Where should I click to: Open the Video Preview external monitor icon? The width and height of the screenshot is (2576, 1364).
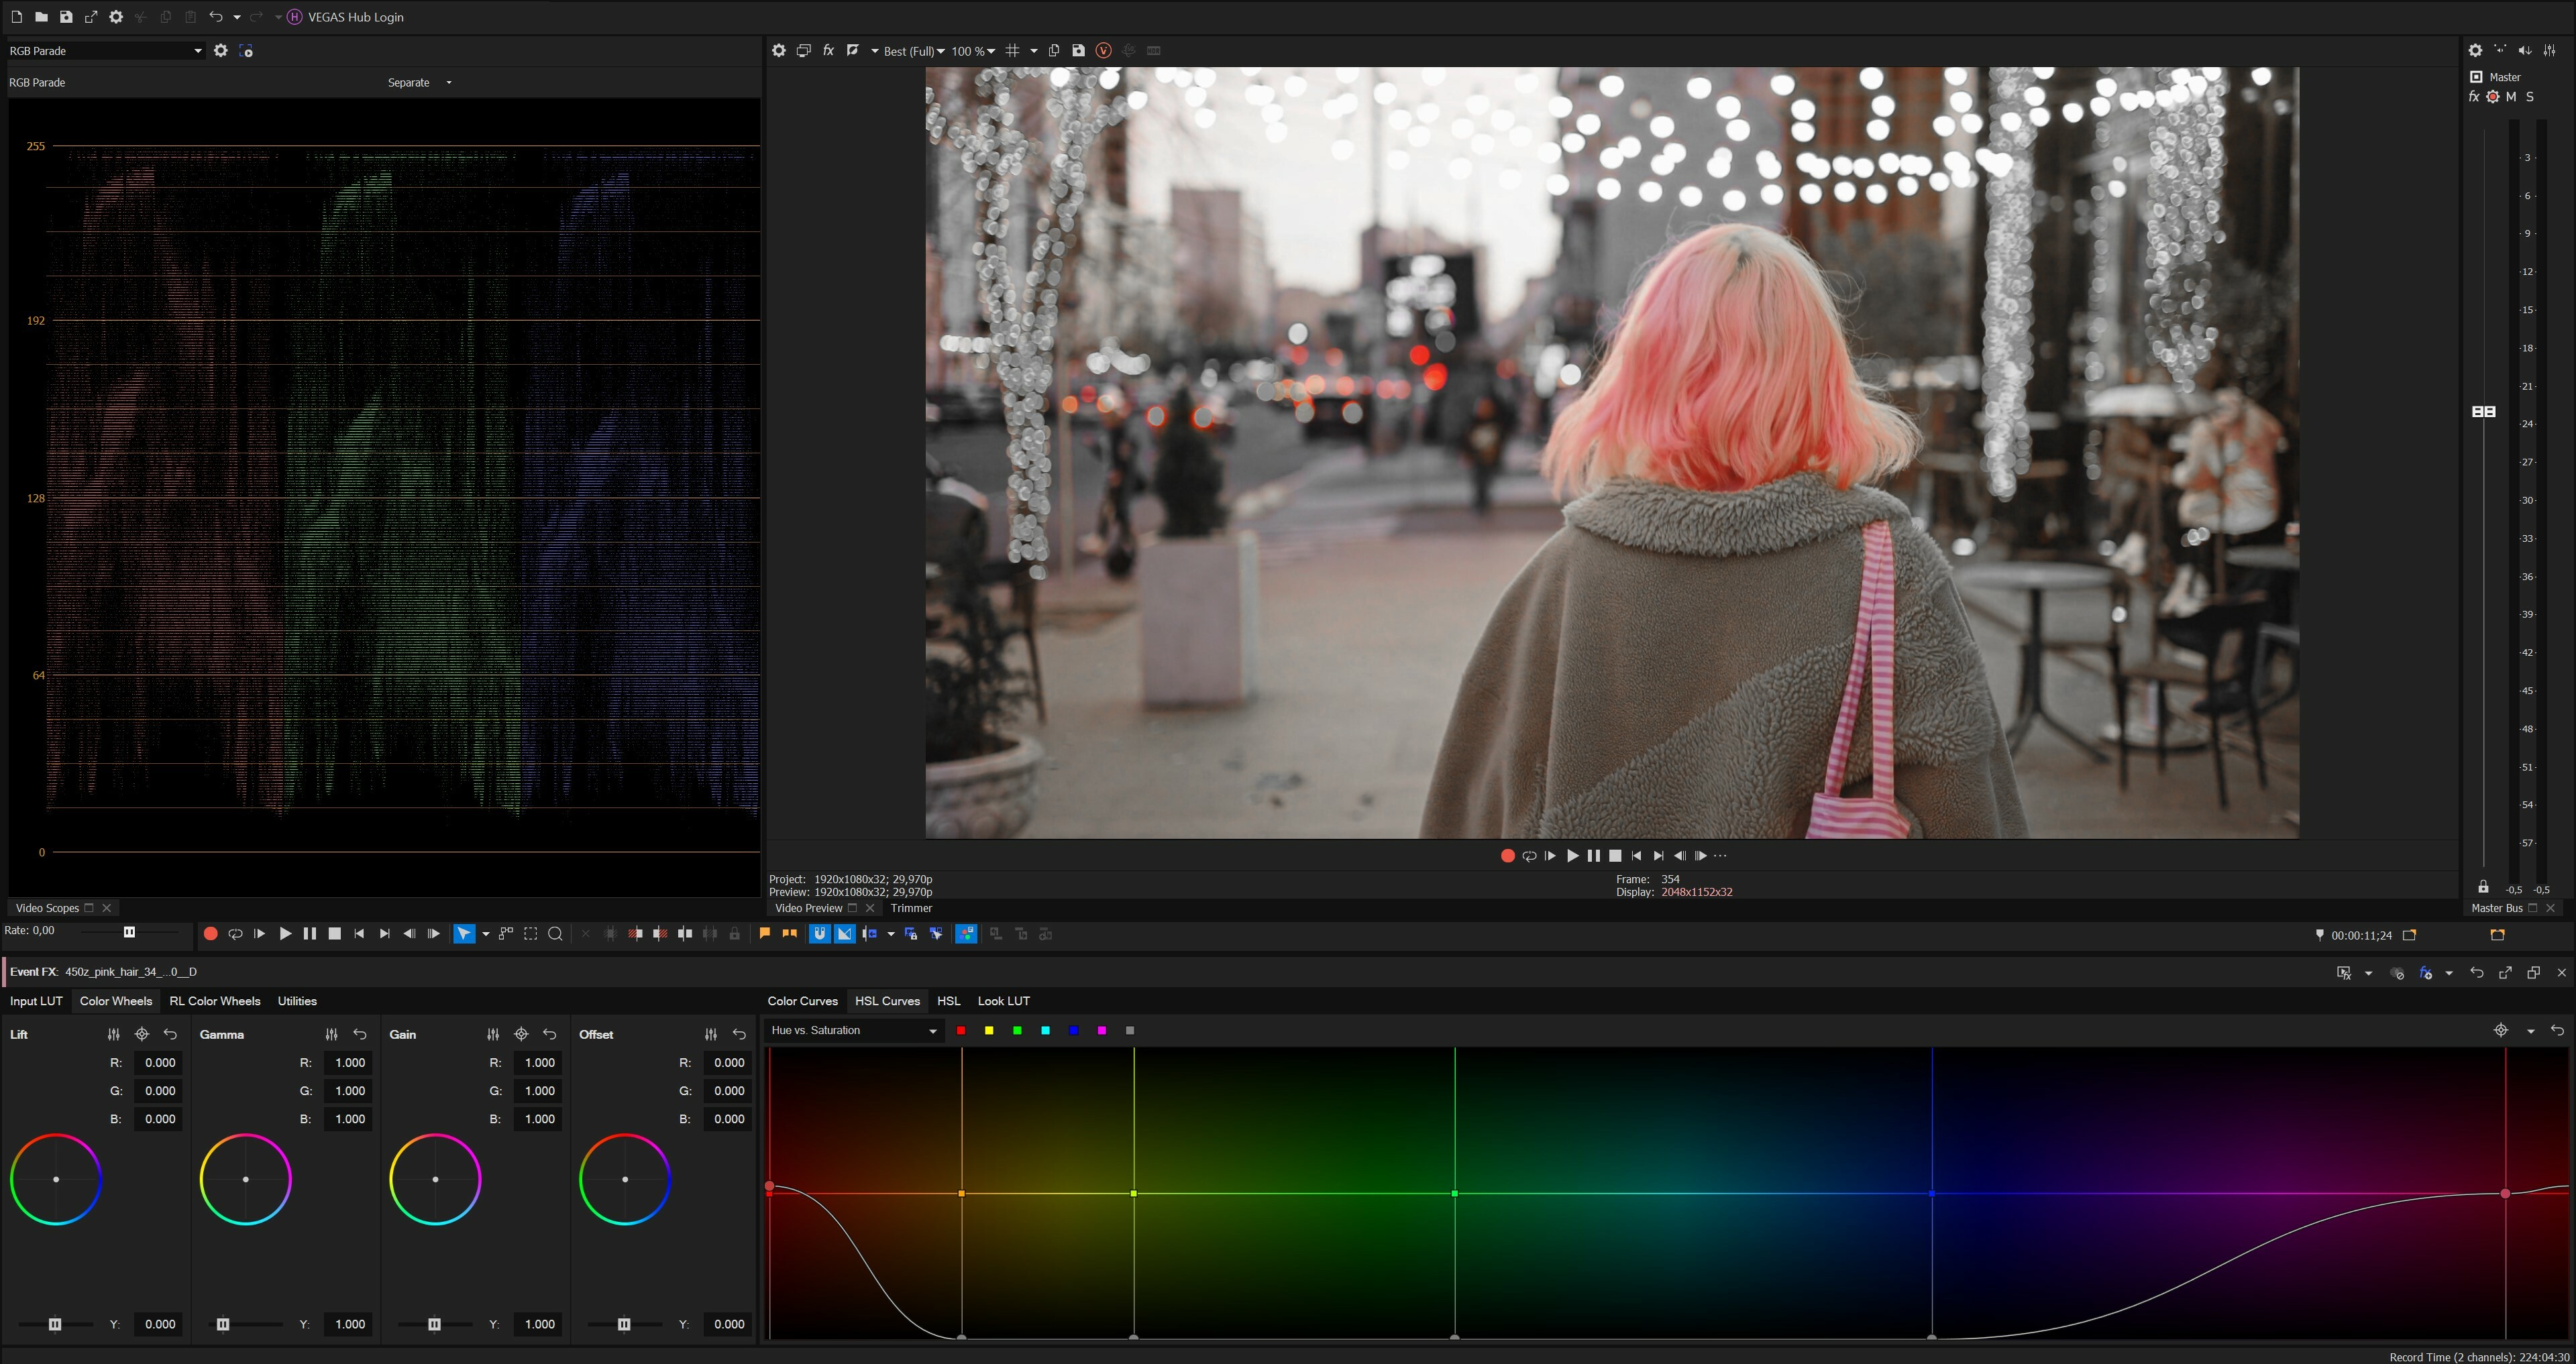803,50
